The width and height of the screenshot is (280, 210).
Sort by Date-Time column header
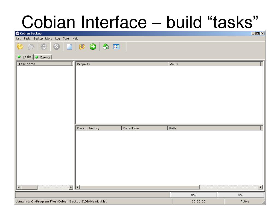[144, 128]
